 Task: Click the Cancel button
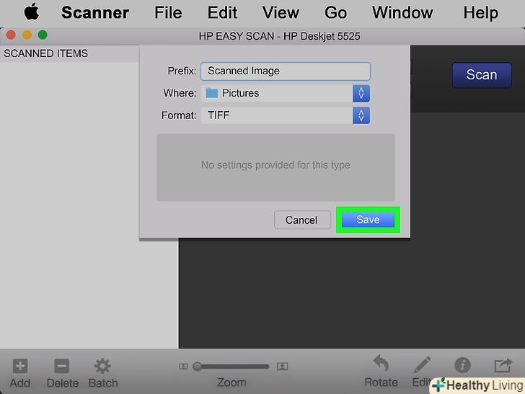[x=302, y=220]
